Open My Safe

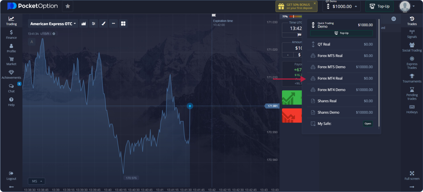[368, 124]
